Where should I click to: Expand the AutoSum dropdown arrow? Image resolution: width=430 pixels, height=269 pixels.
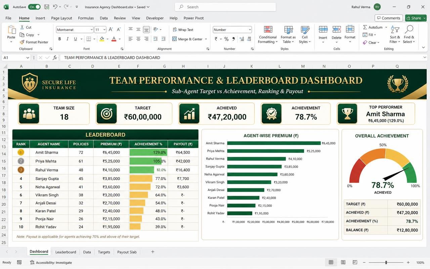[x=386, y=27]
